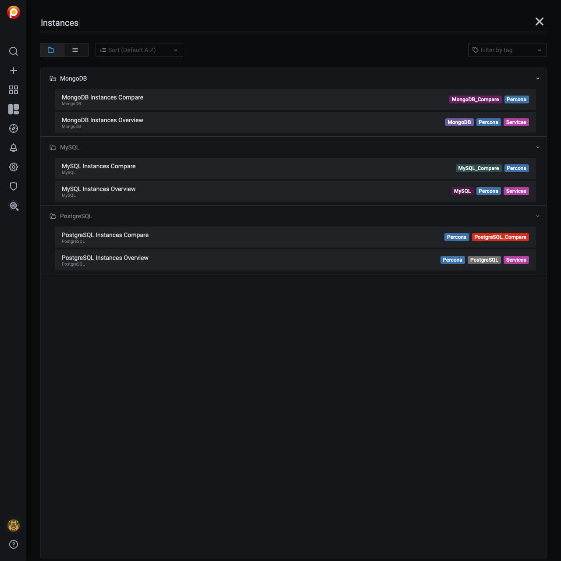This screenshot has width=561, height=561.
Task: Open the Filter by tag dropdown
Action: (x=507, y=50)
